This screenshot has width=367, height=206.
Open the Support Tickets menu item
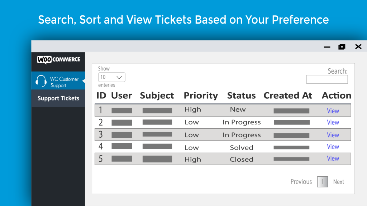(58, 98)
